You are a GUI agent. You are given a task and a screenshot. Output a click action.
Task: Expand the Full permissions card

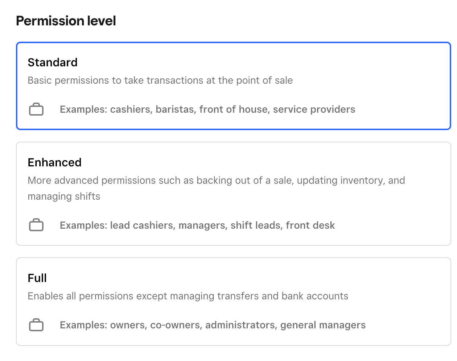click(x=233, y=302)
